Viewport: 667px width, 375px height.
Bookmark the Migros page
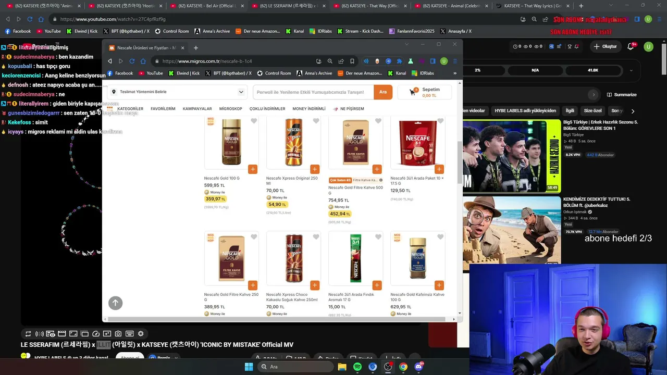(352, 61)
